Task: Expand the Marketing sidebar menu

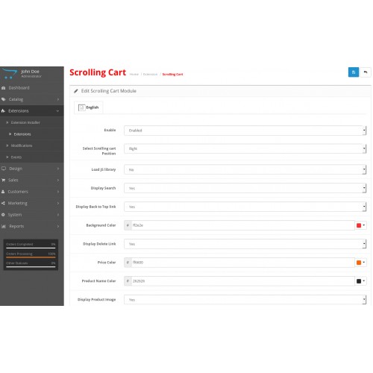Action: [x=32, y=203]
